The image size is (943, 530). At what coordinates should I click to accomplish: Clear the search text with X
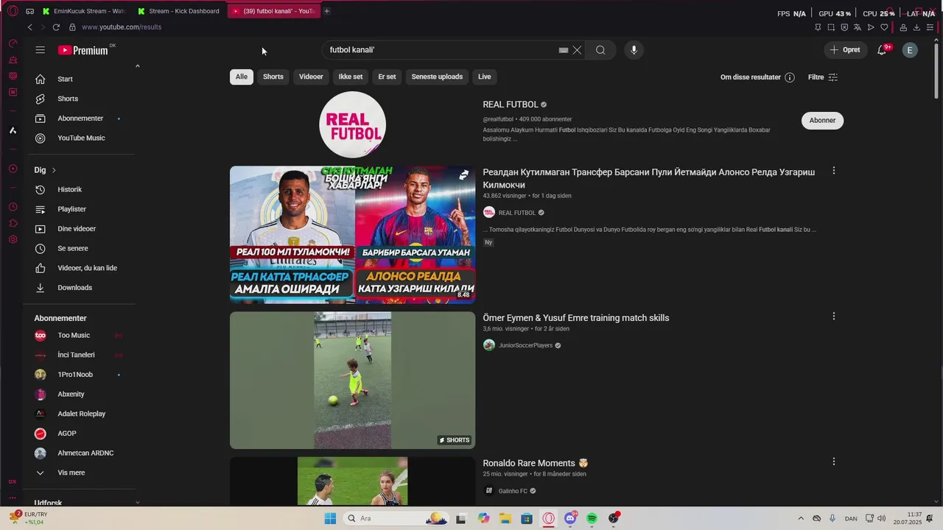click(x=577, y=50)
